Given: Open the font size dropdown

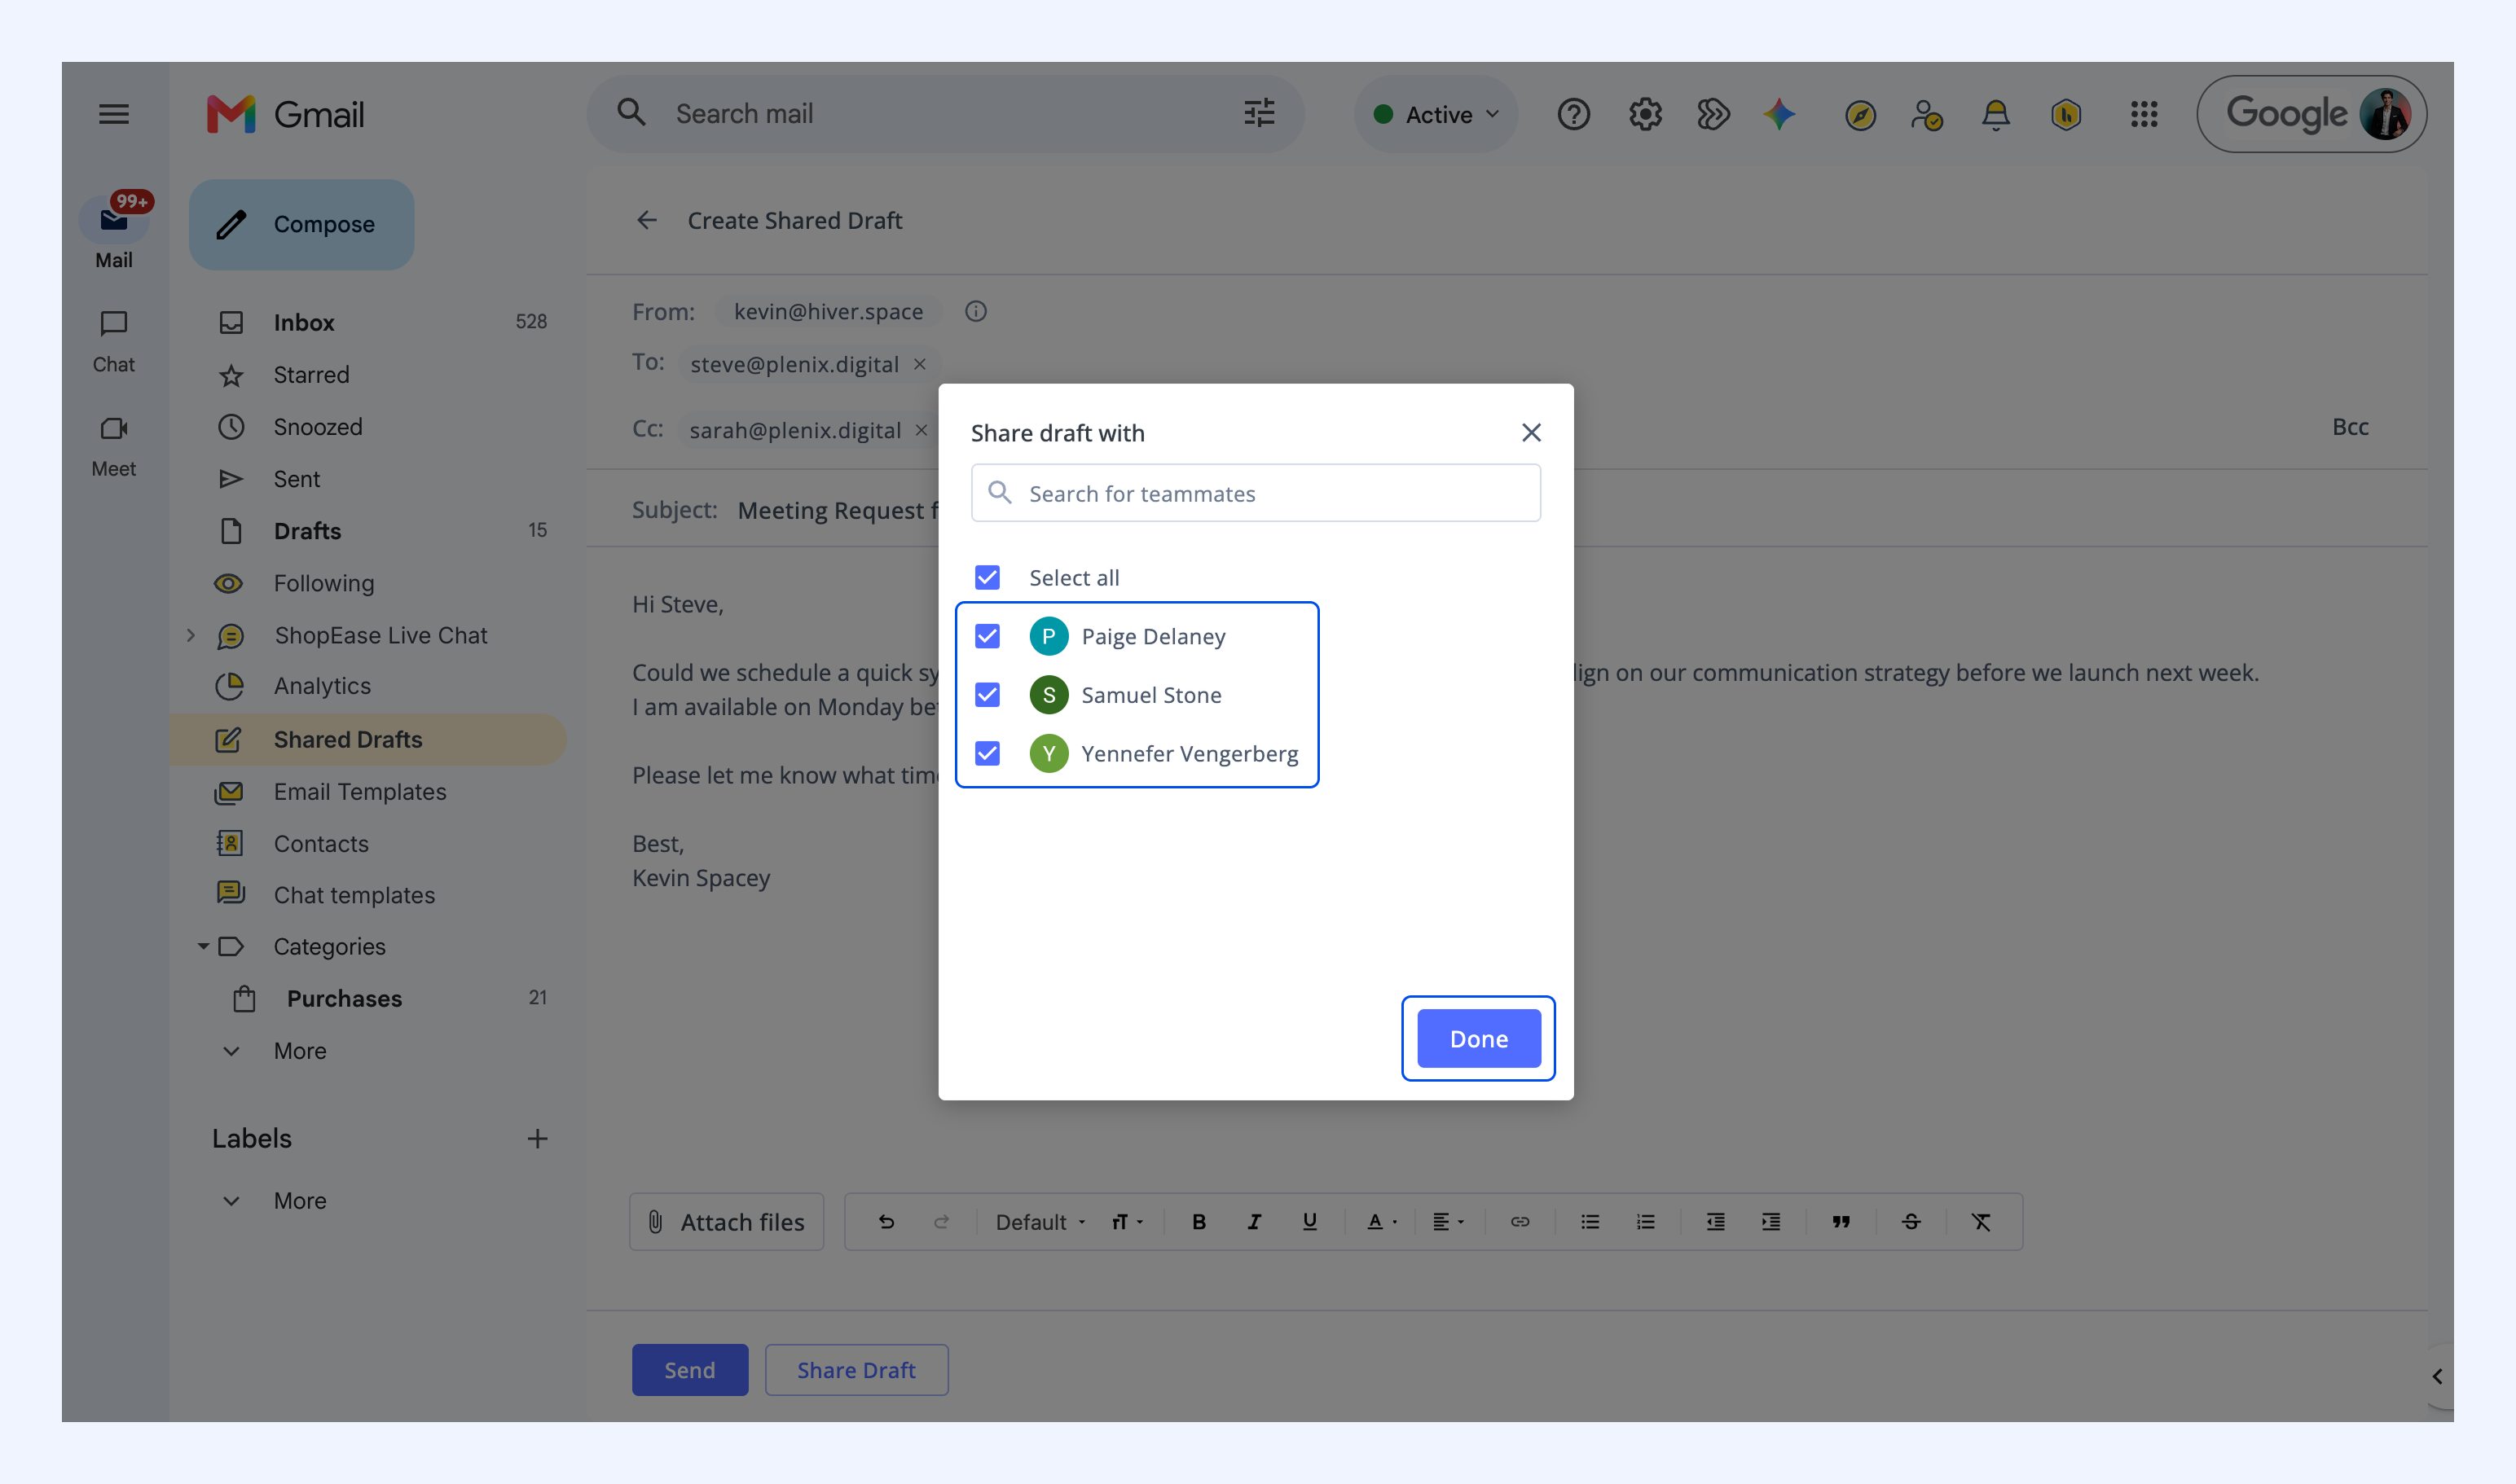Looking at the screenshot, I should click(1127, 1222).
